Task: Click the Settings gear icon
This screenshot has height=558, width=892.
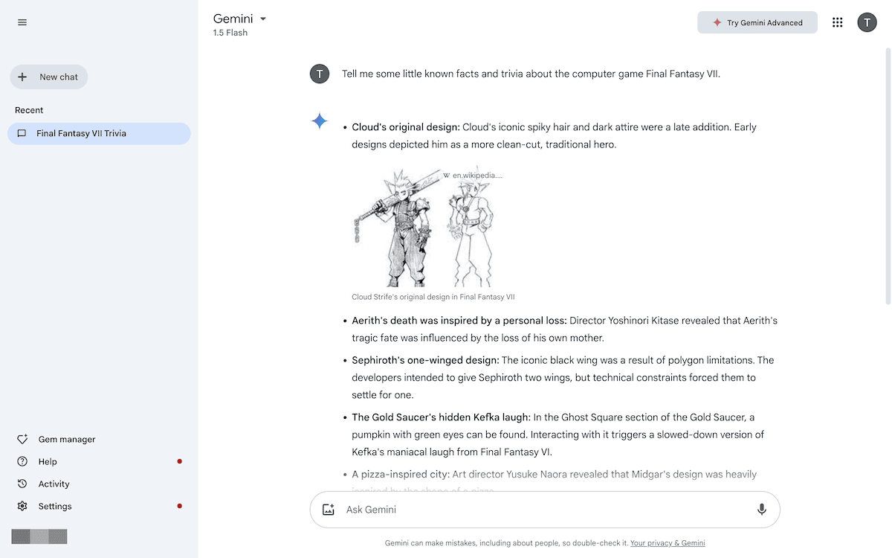Action: 22,507
